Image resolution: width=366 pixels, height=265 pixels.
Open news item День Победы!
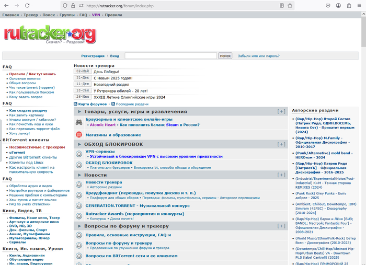(x=106, y=72)
